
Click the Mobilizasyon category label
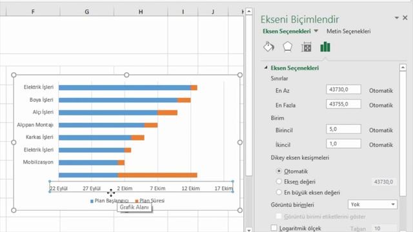click(38, 162)
